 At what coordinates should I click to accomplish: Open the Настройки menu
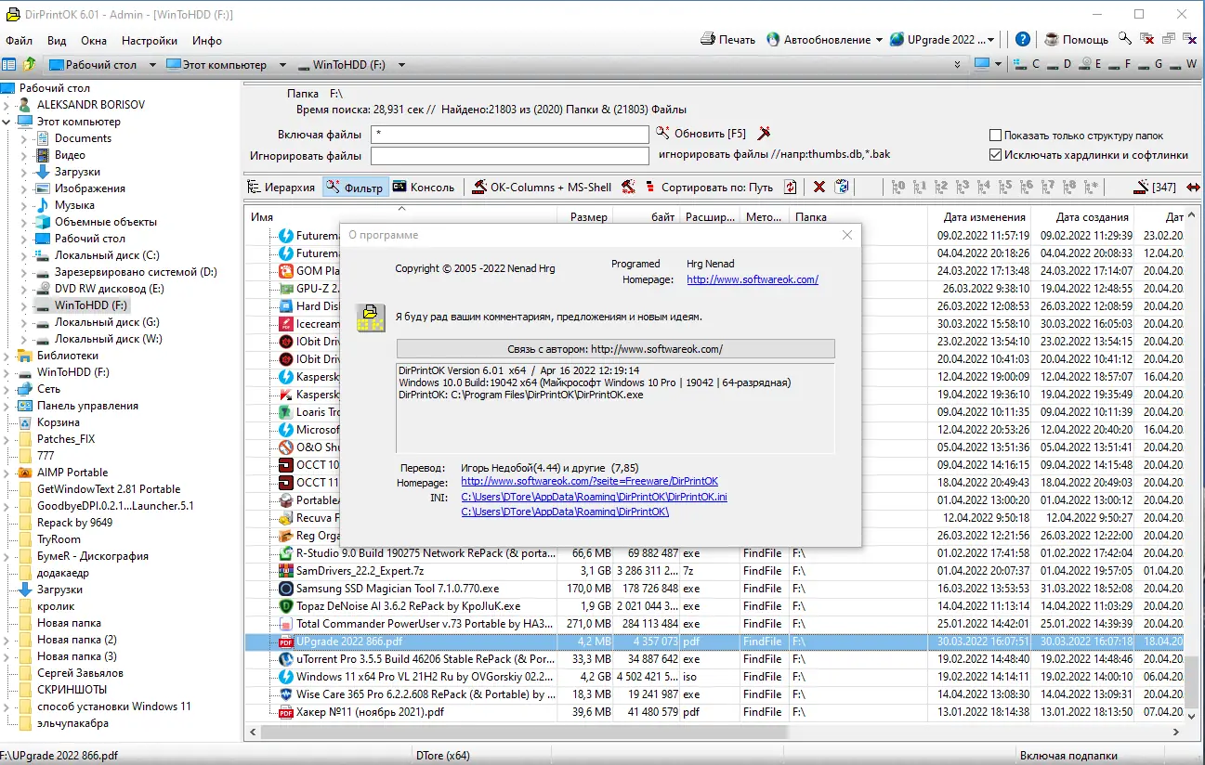(150, 41)
